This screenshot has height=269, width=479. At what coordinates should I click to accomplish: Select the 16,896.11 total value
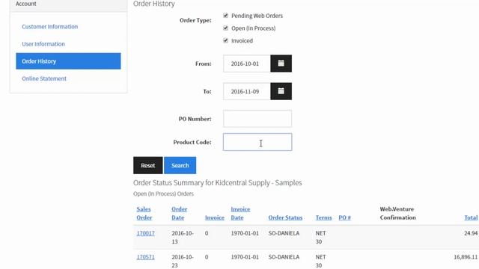[x=466, y=257]
